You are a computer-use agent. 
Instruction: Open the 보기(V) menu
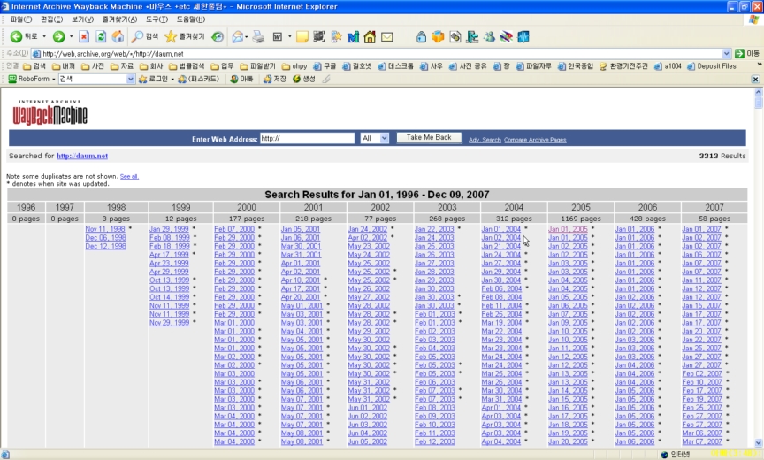coord(82,19)
